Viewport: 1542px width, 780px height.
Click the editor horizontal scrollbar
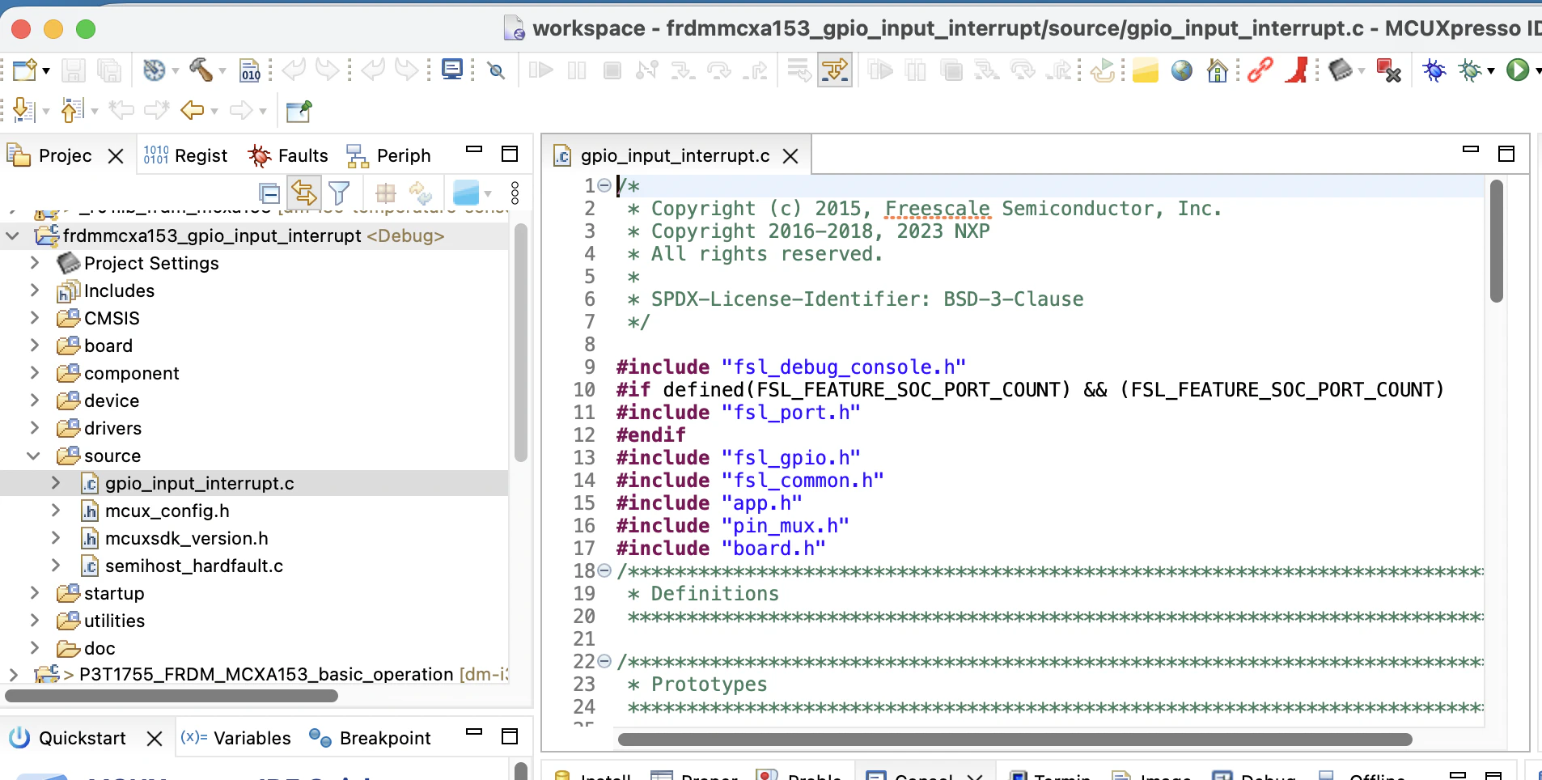click(x=1015, y=740)
